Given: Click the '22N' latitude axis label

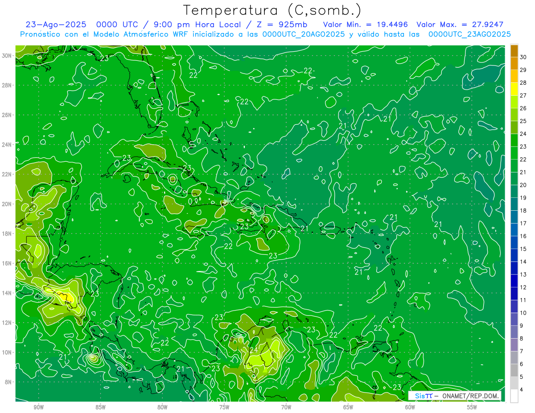Looking at the screenshot, I should tap(7, 174).
